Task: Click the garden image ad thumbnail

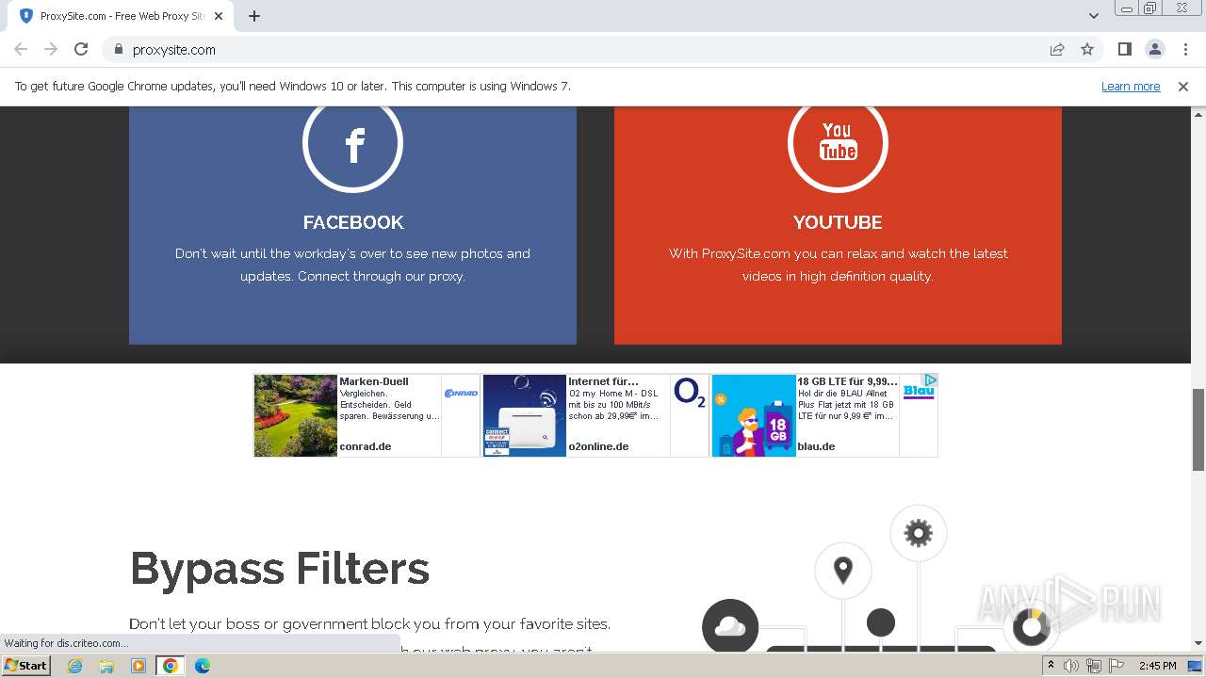Action: 296,415
